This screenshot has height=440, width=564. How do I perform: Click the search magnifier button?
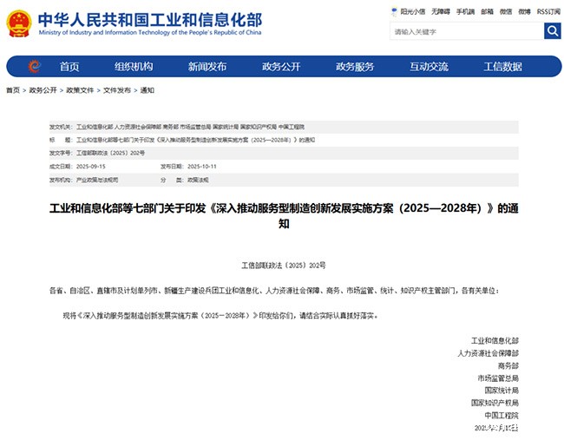click(x=552, y=31)
